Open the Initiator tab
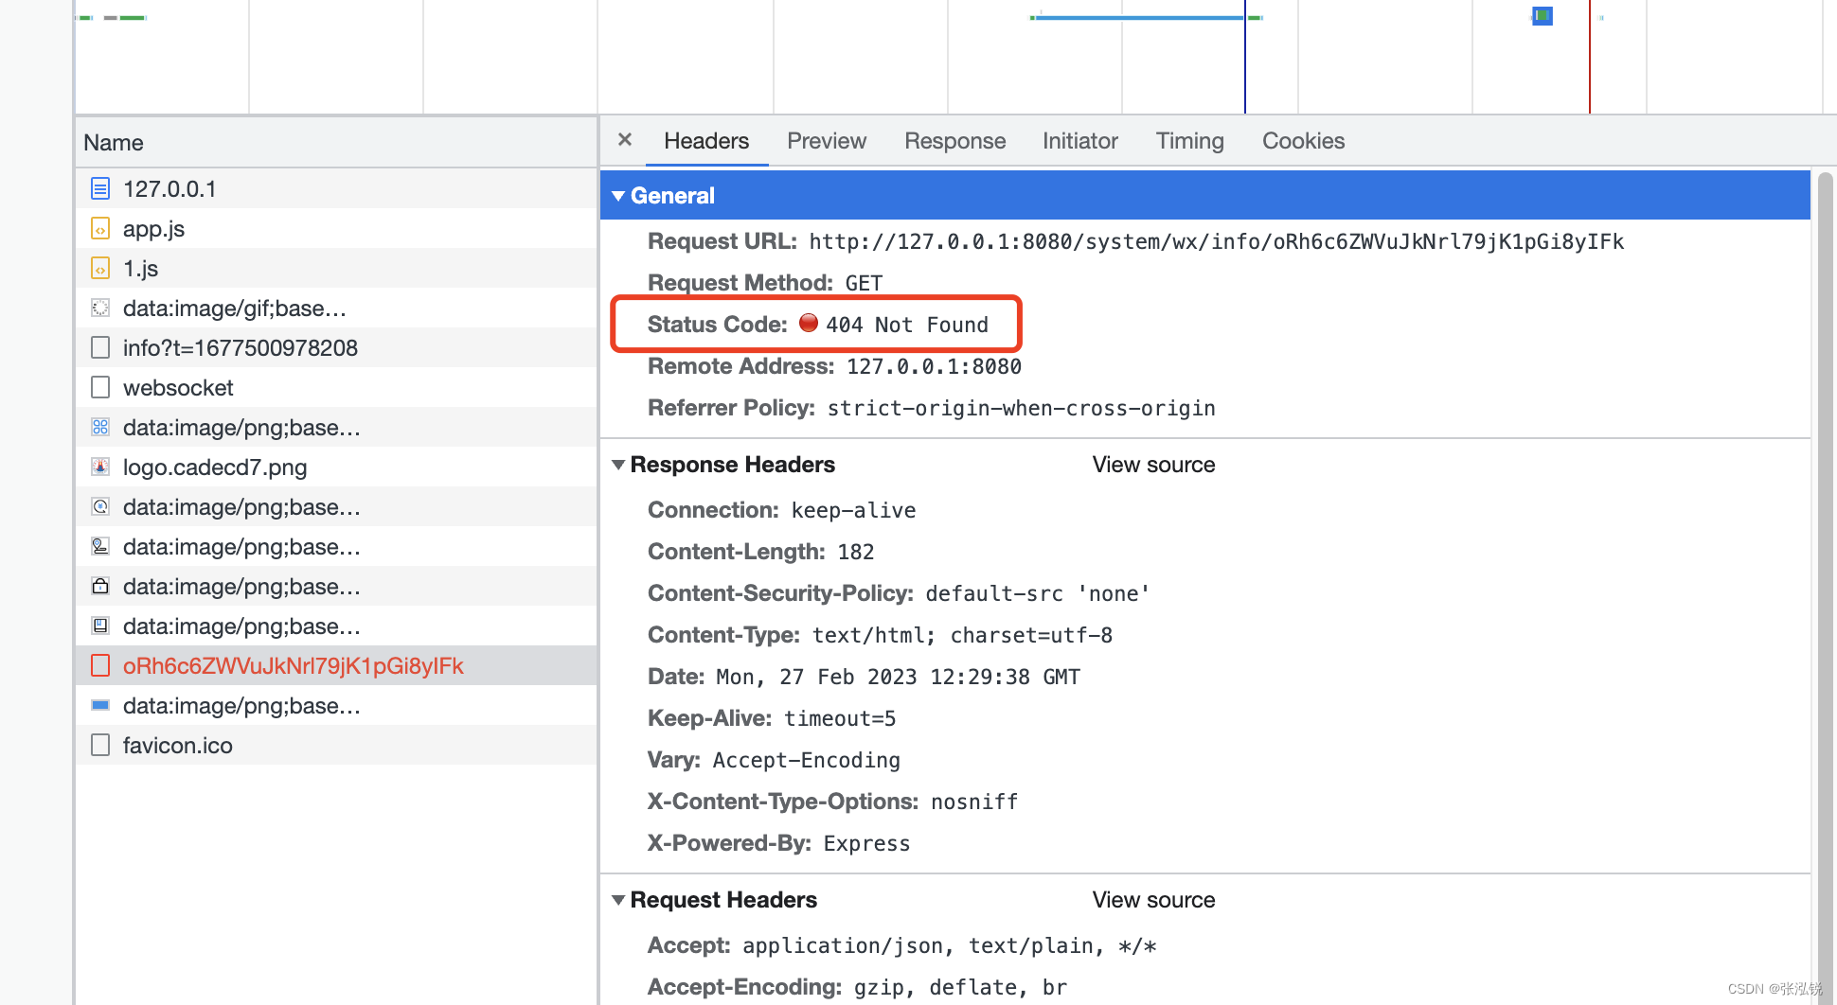 [1079, 141]
